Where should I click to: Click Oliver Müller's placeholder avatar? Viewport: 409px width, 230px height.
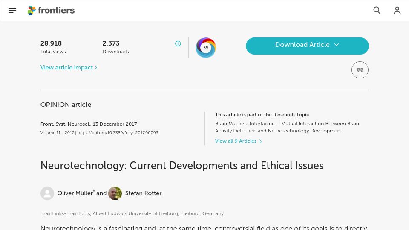click(47, 193)
